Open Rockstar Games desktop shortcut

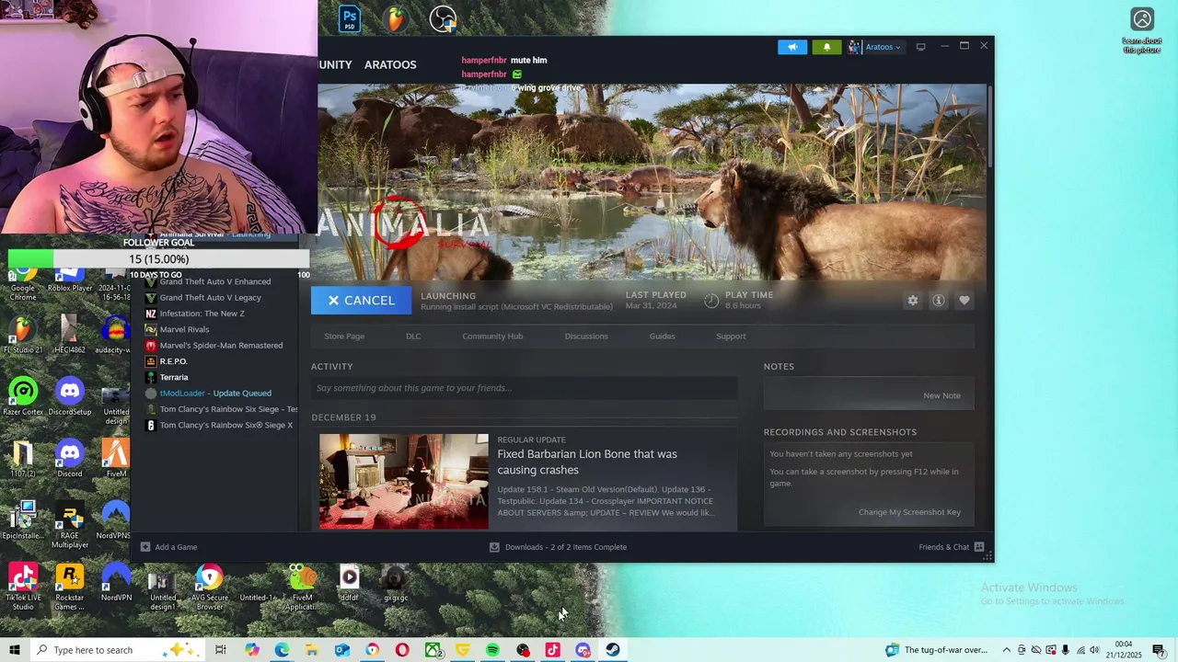(70, 586)
